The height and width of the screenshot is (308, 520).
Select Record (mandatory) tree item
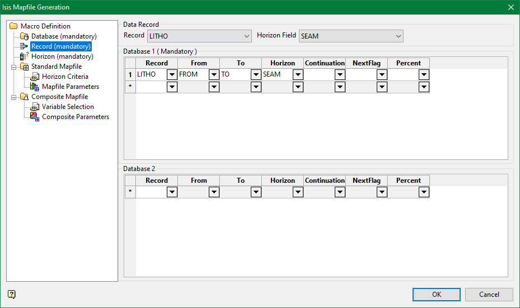point(61,46)
